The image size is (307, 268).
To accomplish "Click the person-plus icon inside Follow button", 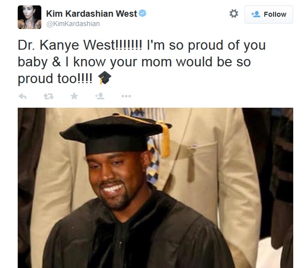I will tap(256, 14).
